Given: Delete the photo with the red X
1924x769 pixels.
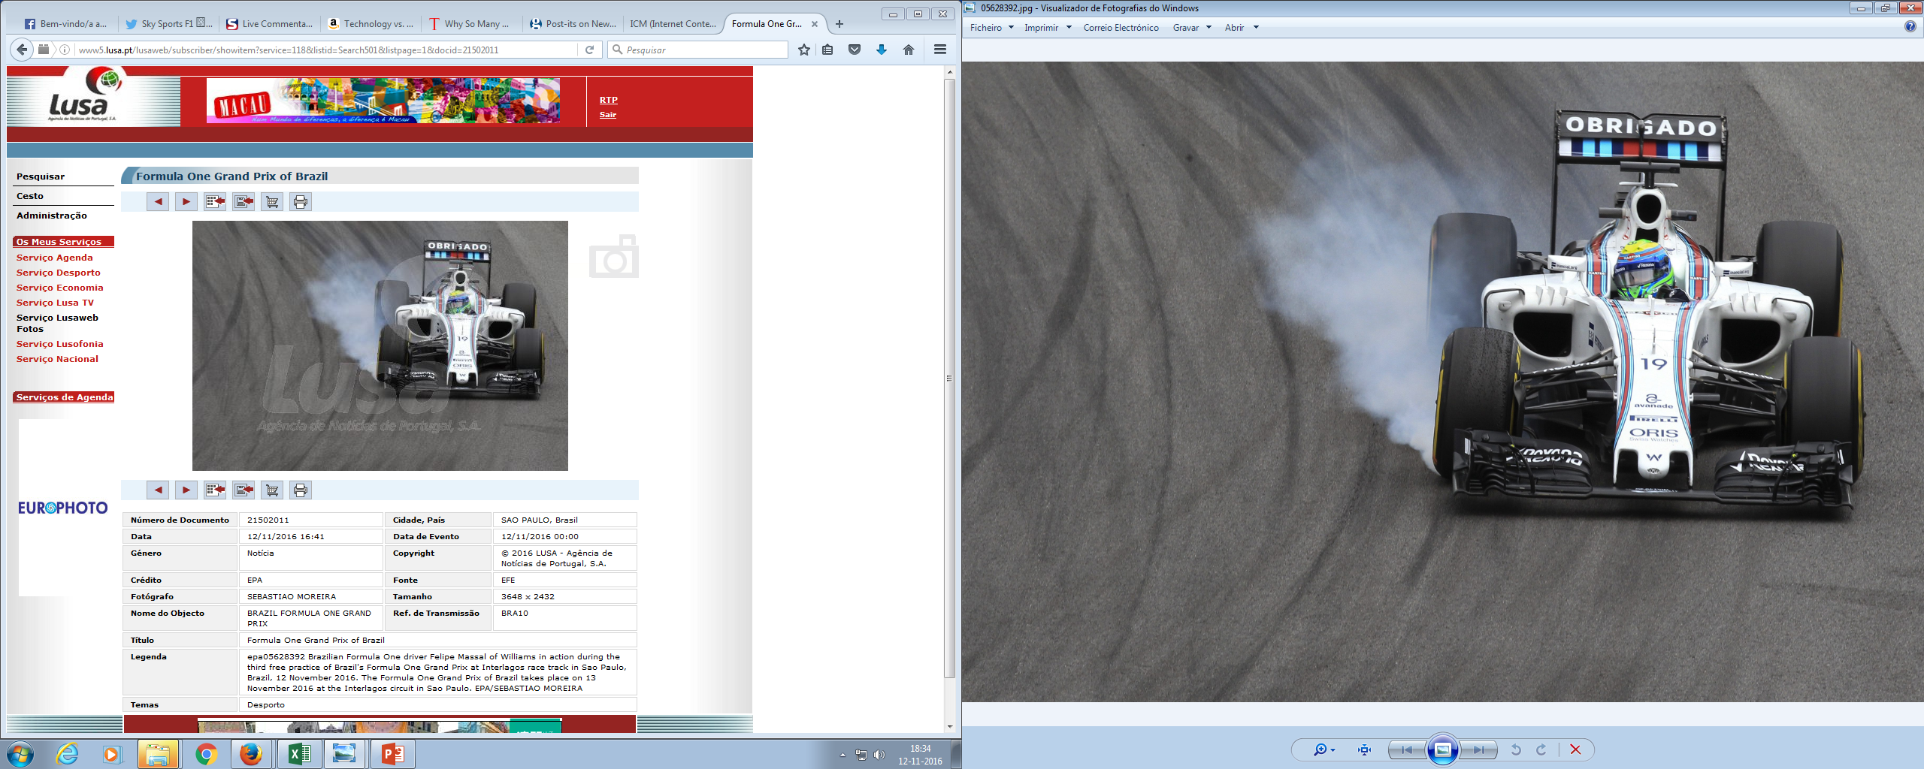Looking at the screenshot, I should (1575, 749).
